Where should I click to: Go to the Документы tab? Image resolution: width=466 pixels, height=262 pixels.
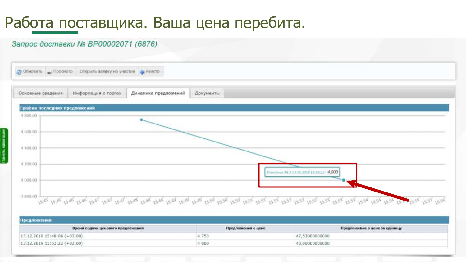207,93
